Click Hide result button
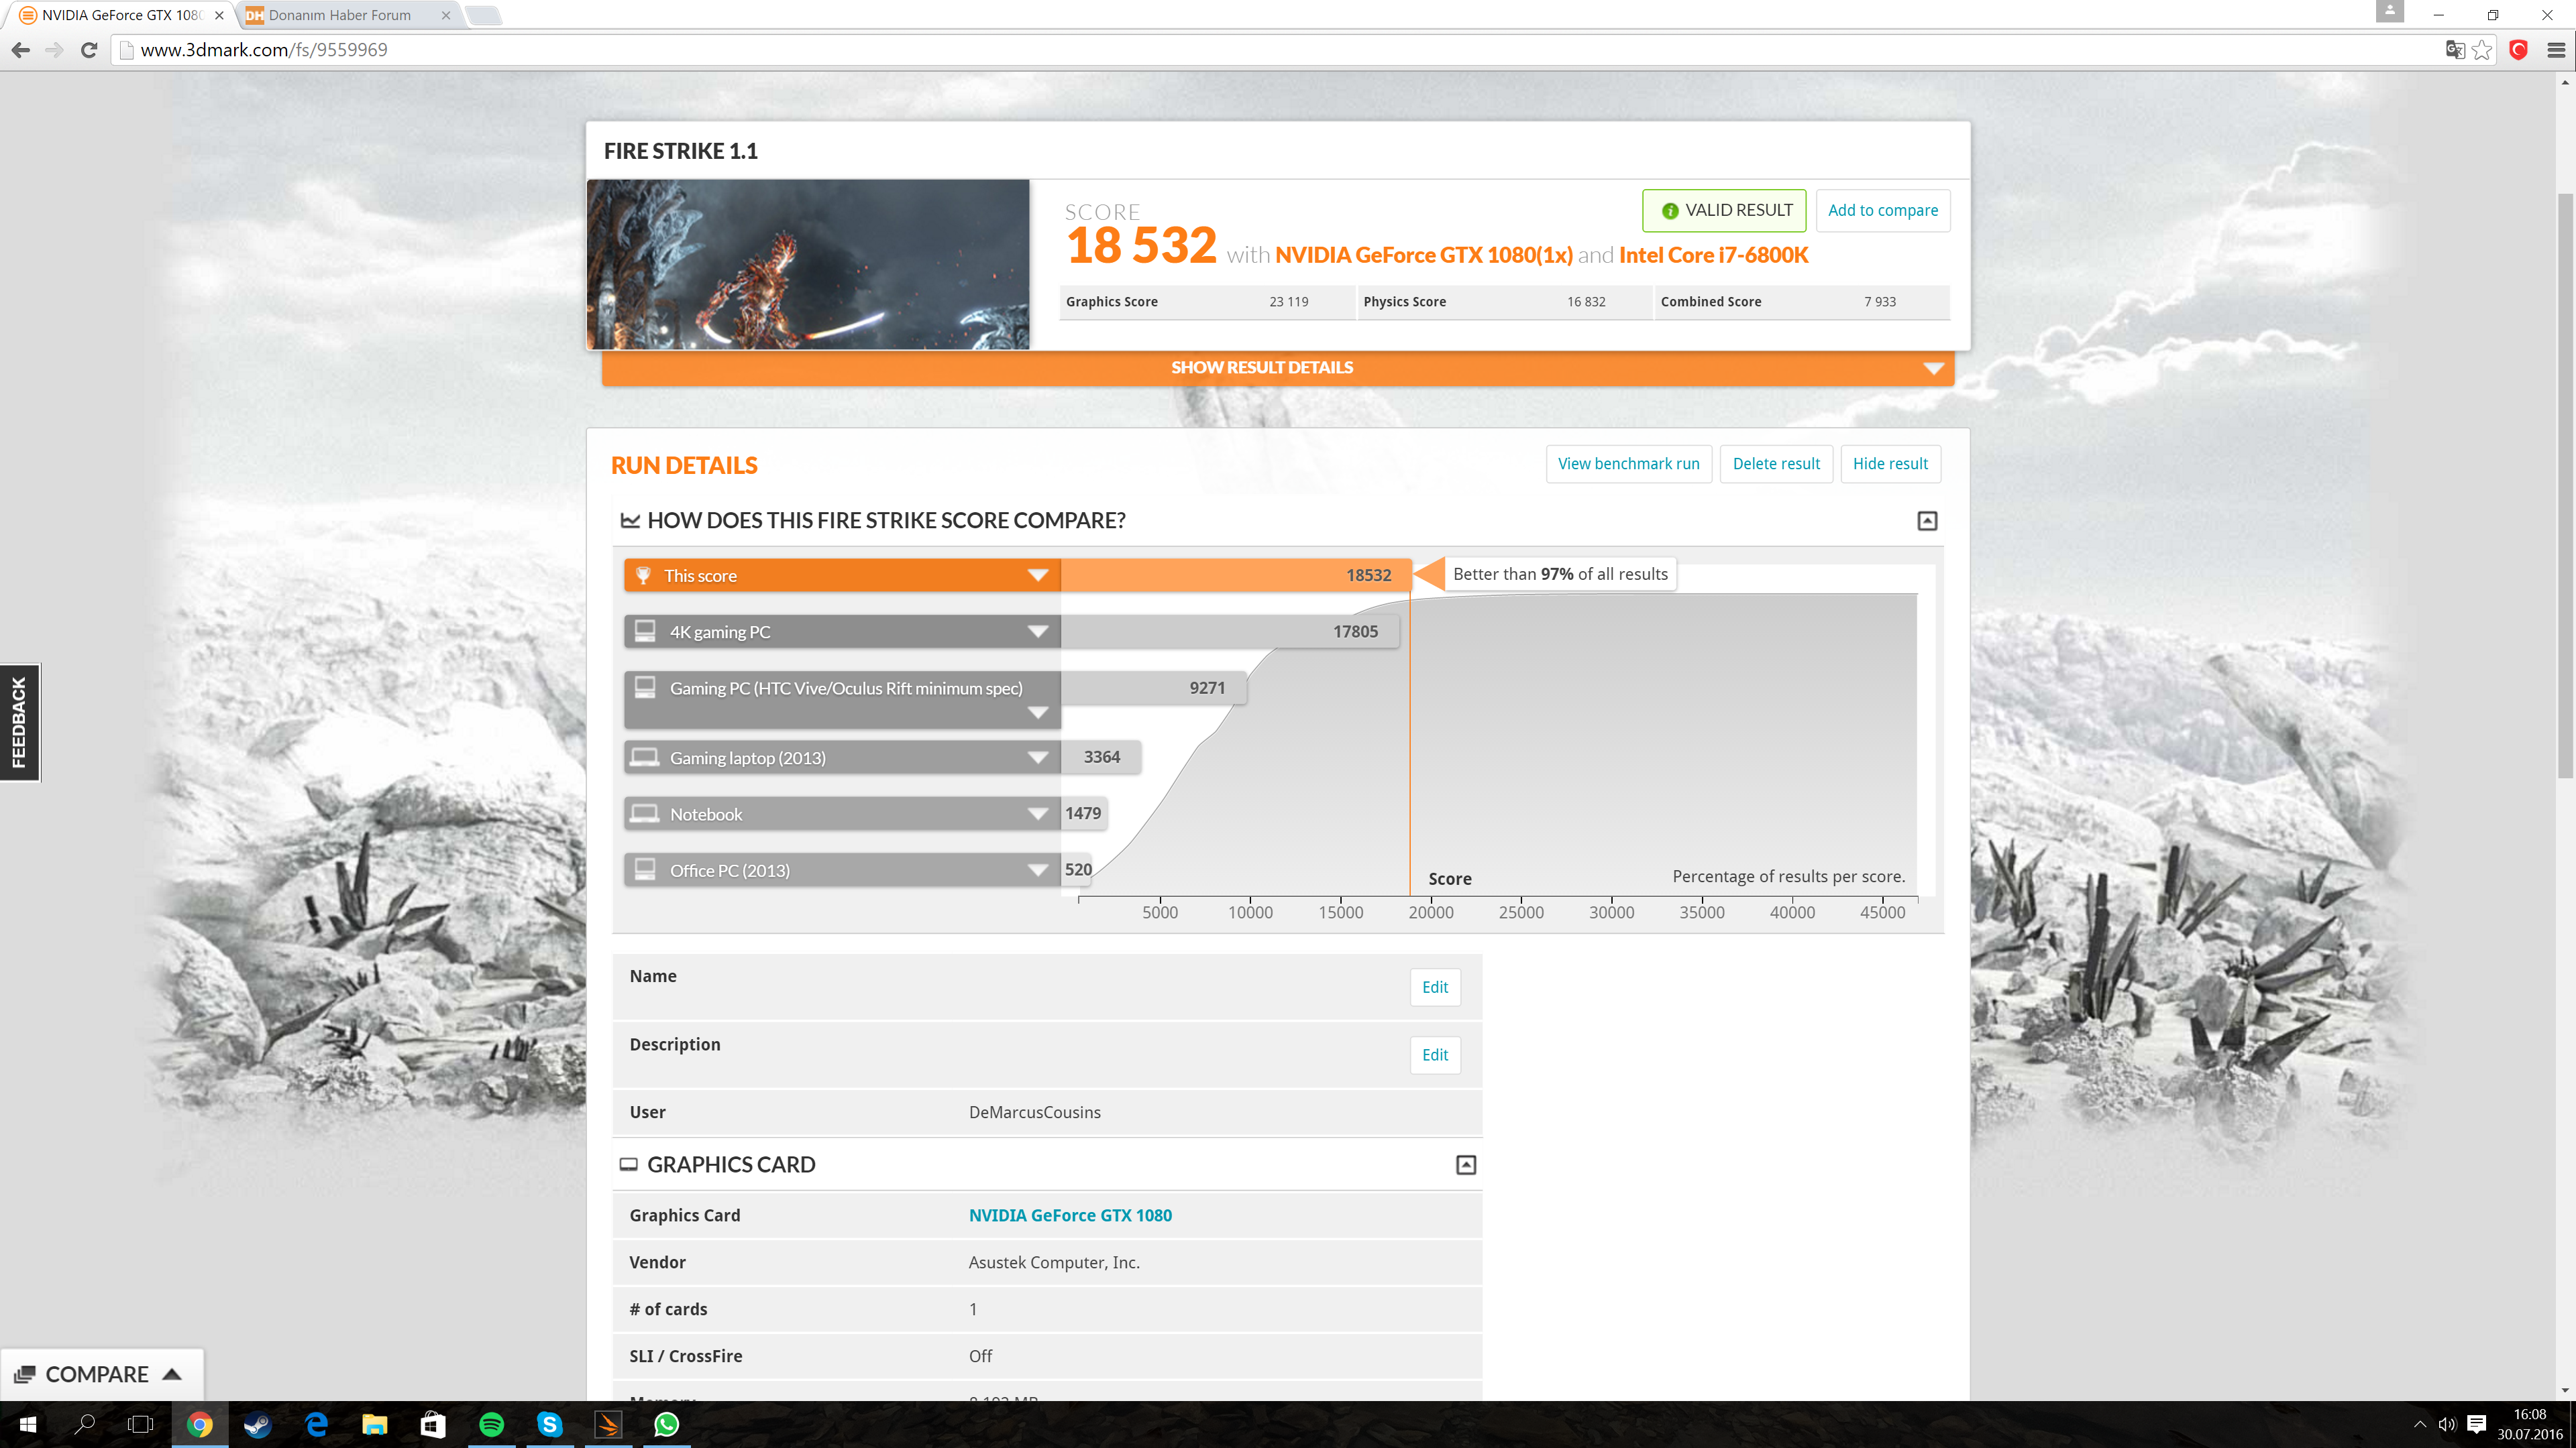The image size is (2576, 1448). tap(1890, 464)
